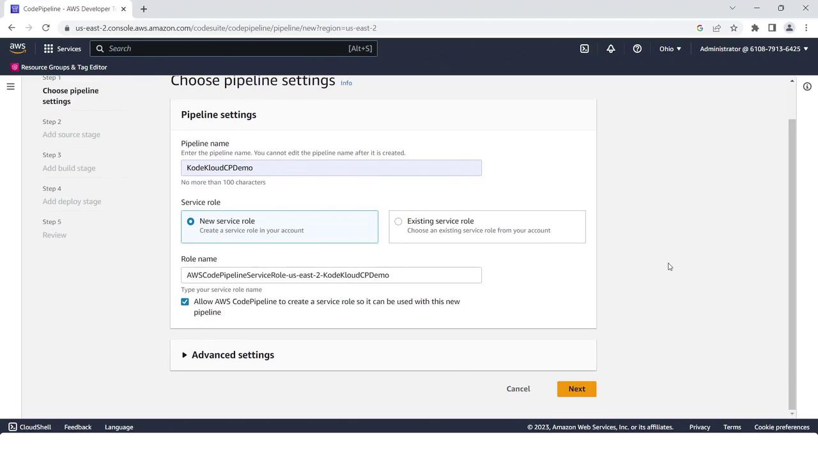Select the Existing service role option
Image resolution: width=818 pixels, height=460 pixels.
pos(487,226)
